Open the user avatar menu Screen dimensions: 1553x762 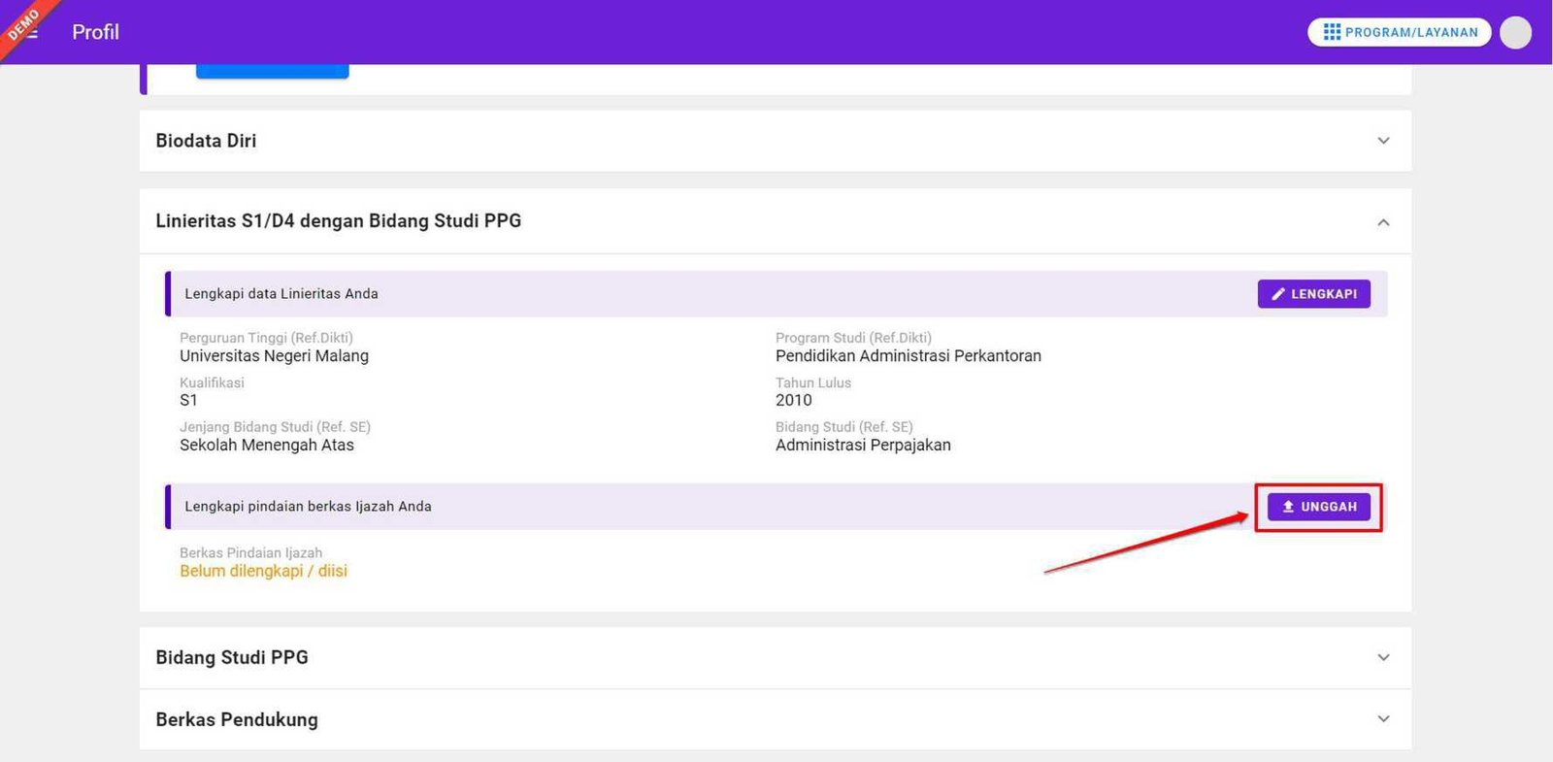pyautogui.click(x=1515, y=32)
